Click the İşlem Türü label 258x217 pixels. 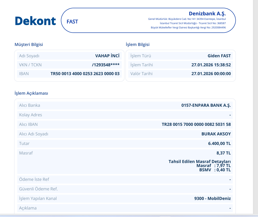[141, 56]
